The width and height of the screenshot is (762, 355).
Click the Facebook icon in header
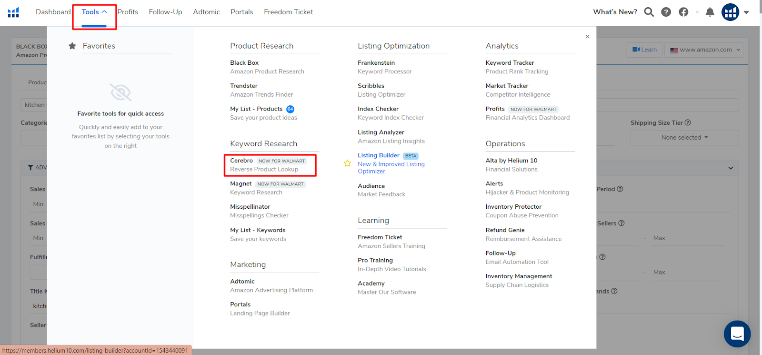tap(683, 12)
